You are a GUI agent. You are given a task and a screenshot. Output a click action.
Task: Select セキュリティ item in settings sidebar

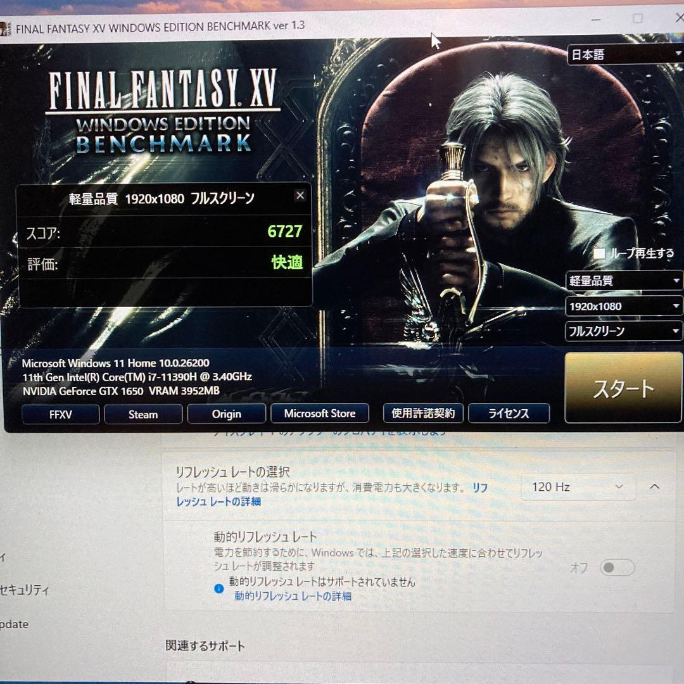click(24, 590)
